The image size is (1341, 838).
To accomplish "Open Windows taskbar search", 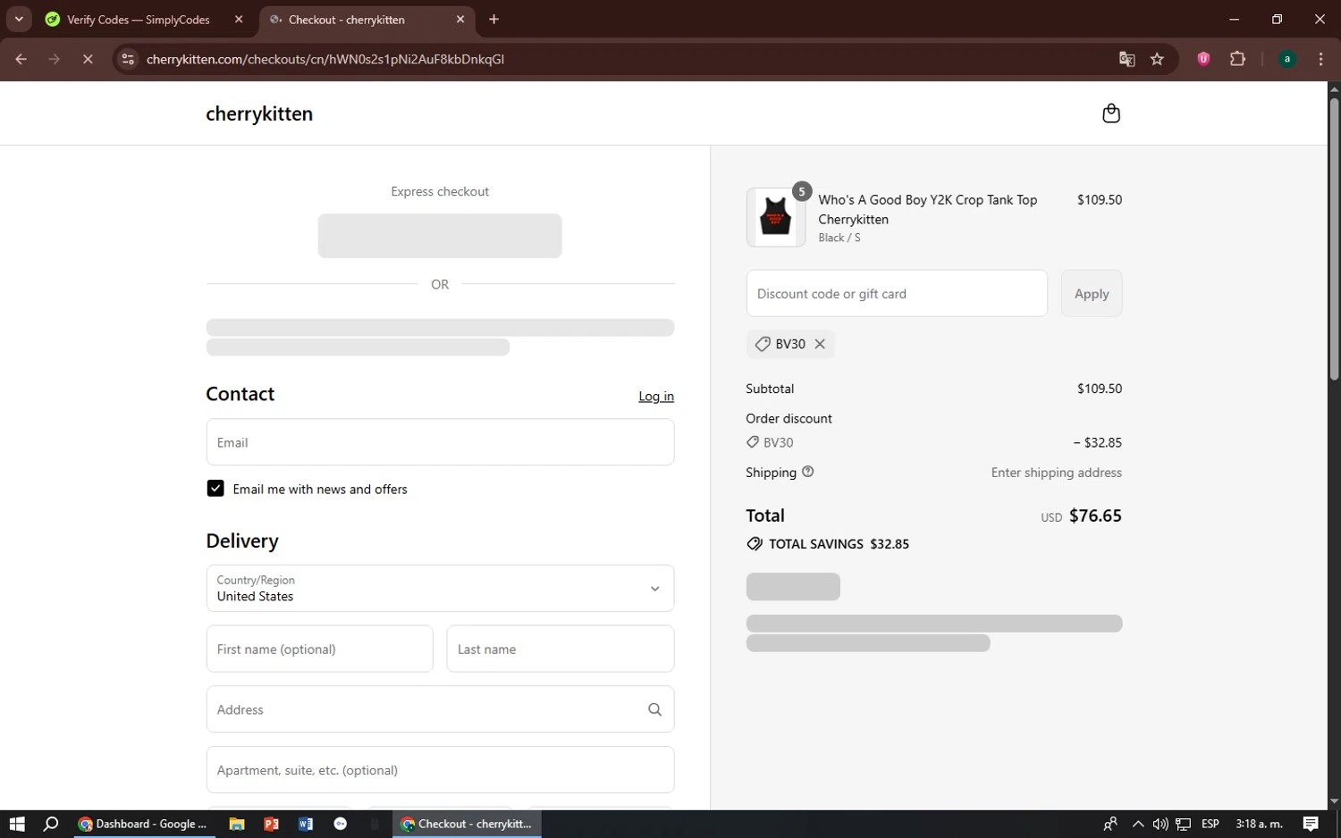I will pyautogui.click(x=51, y=824).
